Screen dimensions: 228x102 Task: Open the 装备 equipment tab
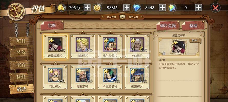click(x=21, y=53)
